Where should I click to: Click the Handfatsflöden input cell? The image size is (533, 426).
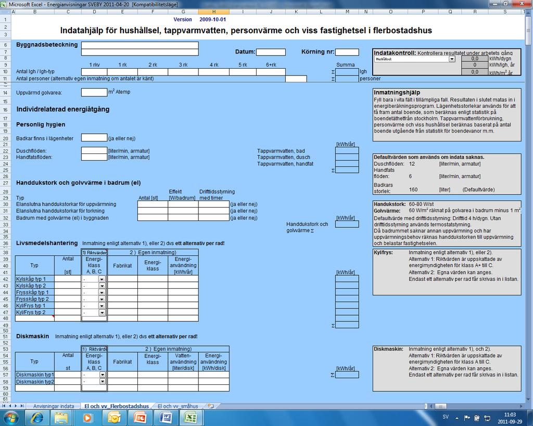coord(94,157)
